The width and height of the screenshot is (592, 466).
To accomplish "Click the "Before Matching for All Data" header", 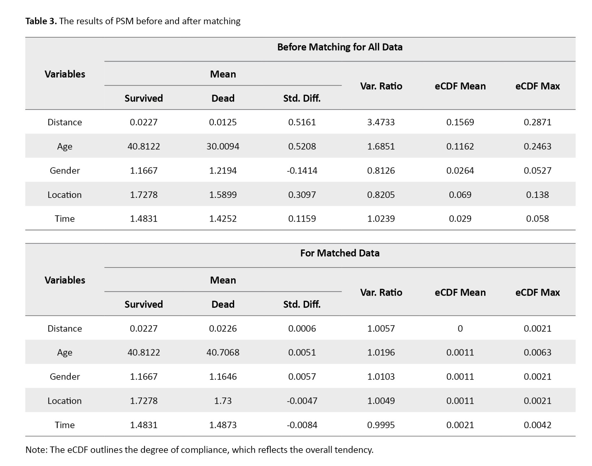I will [x=340, y=47].
